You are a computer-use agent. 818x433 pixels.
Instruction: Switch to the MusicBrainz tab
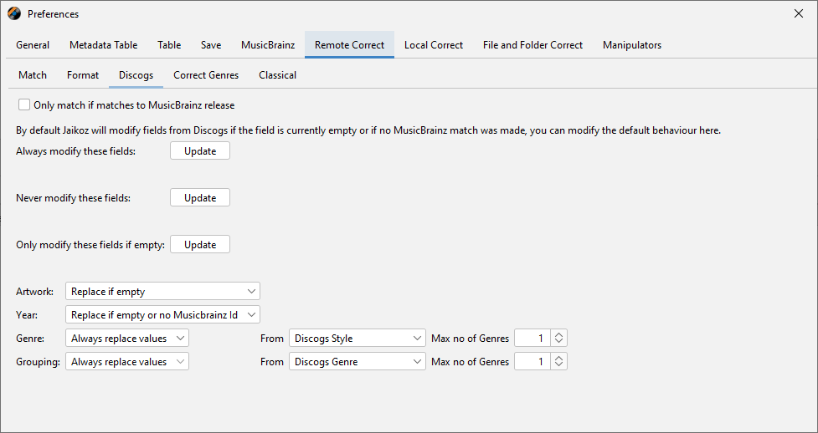point(268,45)
